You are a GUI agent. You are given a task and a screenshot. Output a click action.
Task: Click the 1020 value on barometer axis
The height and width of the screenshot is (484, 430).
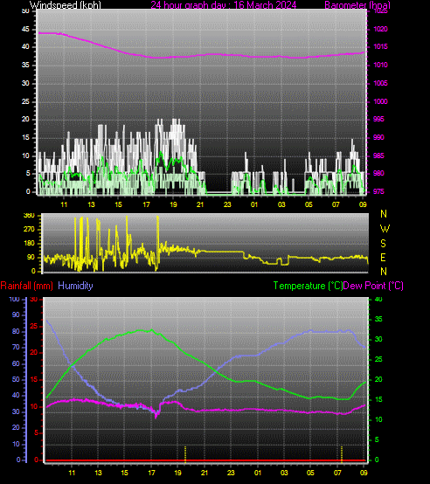point(380,30)
